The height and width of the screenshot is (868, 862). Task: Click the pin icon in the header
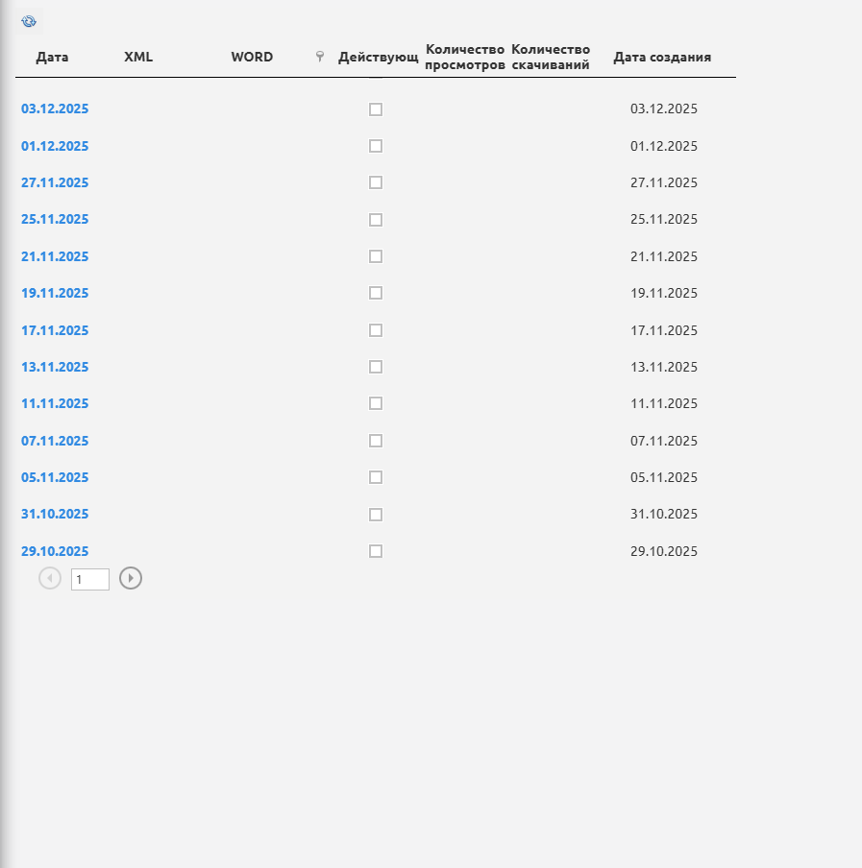tap(320, 56)
